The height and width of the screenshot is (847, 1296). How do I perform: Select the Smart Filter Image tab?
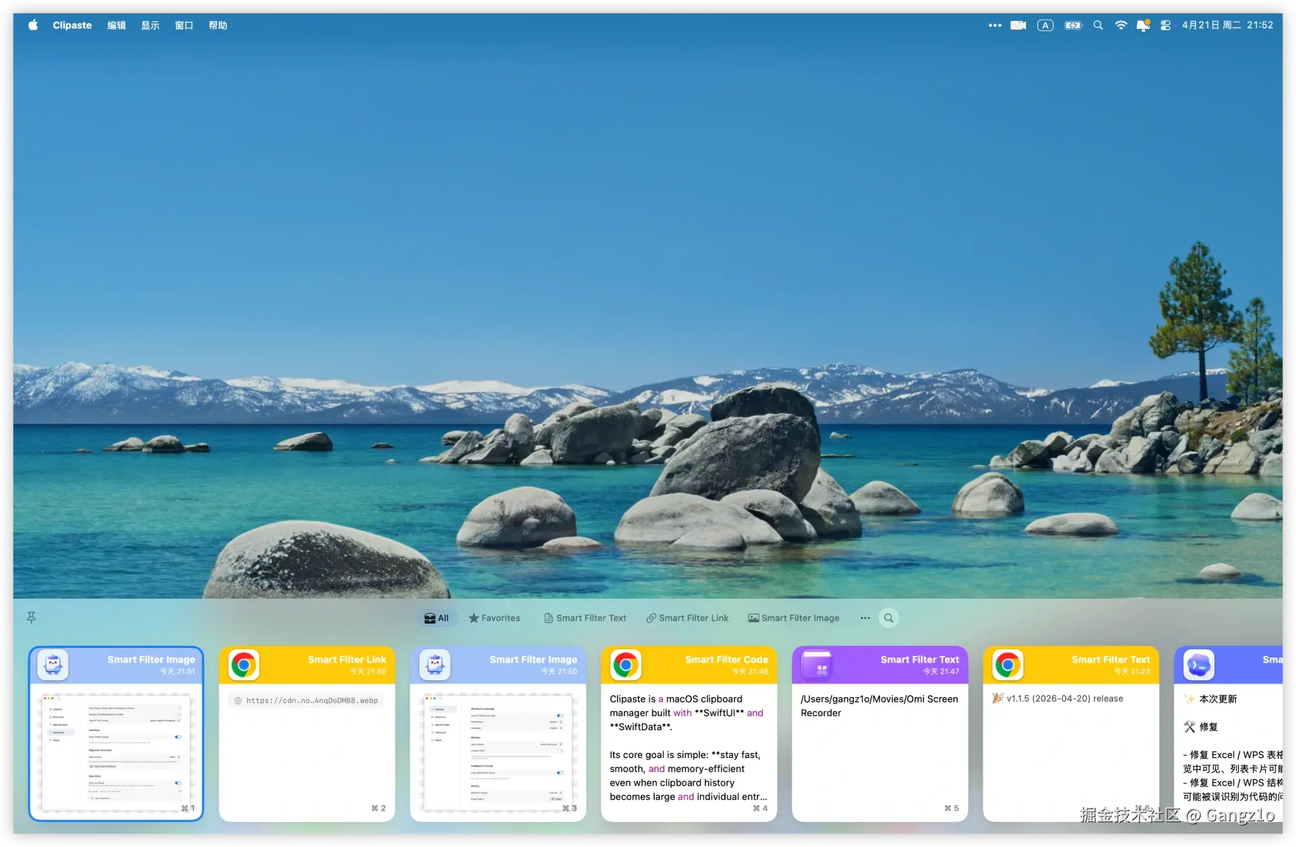tap(794, 618)
